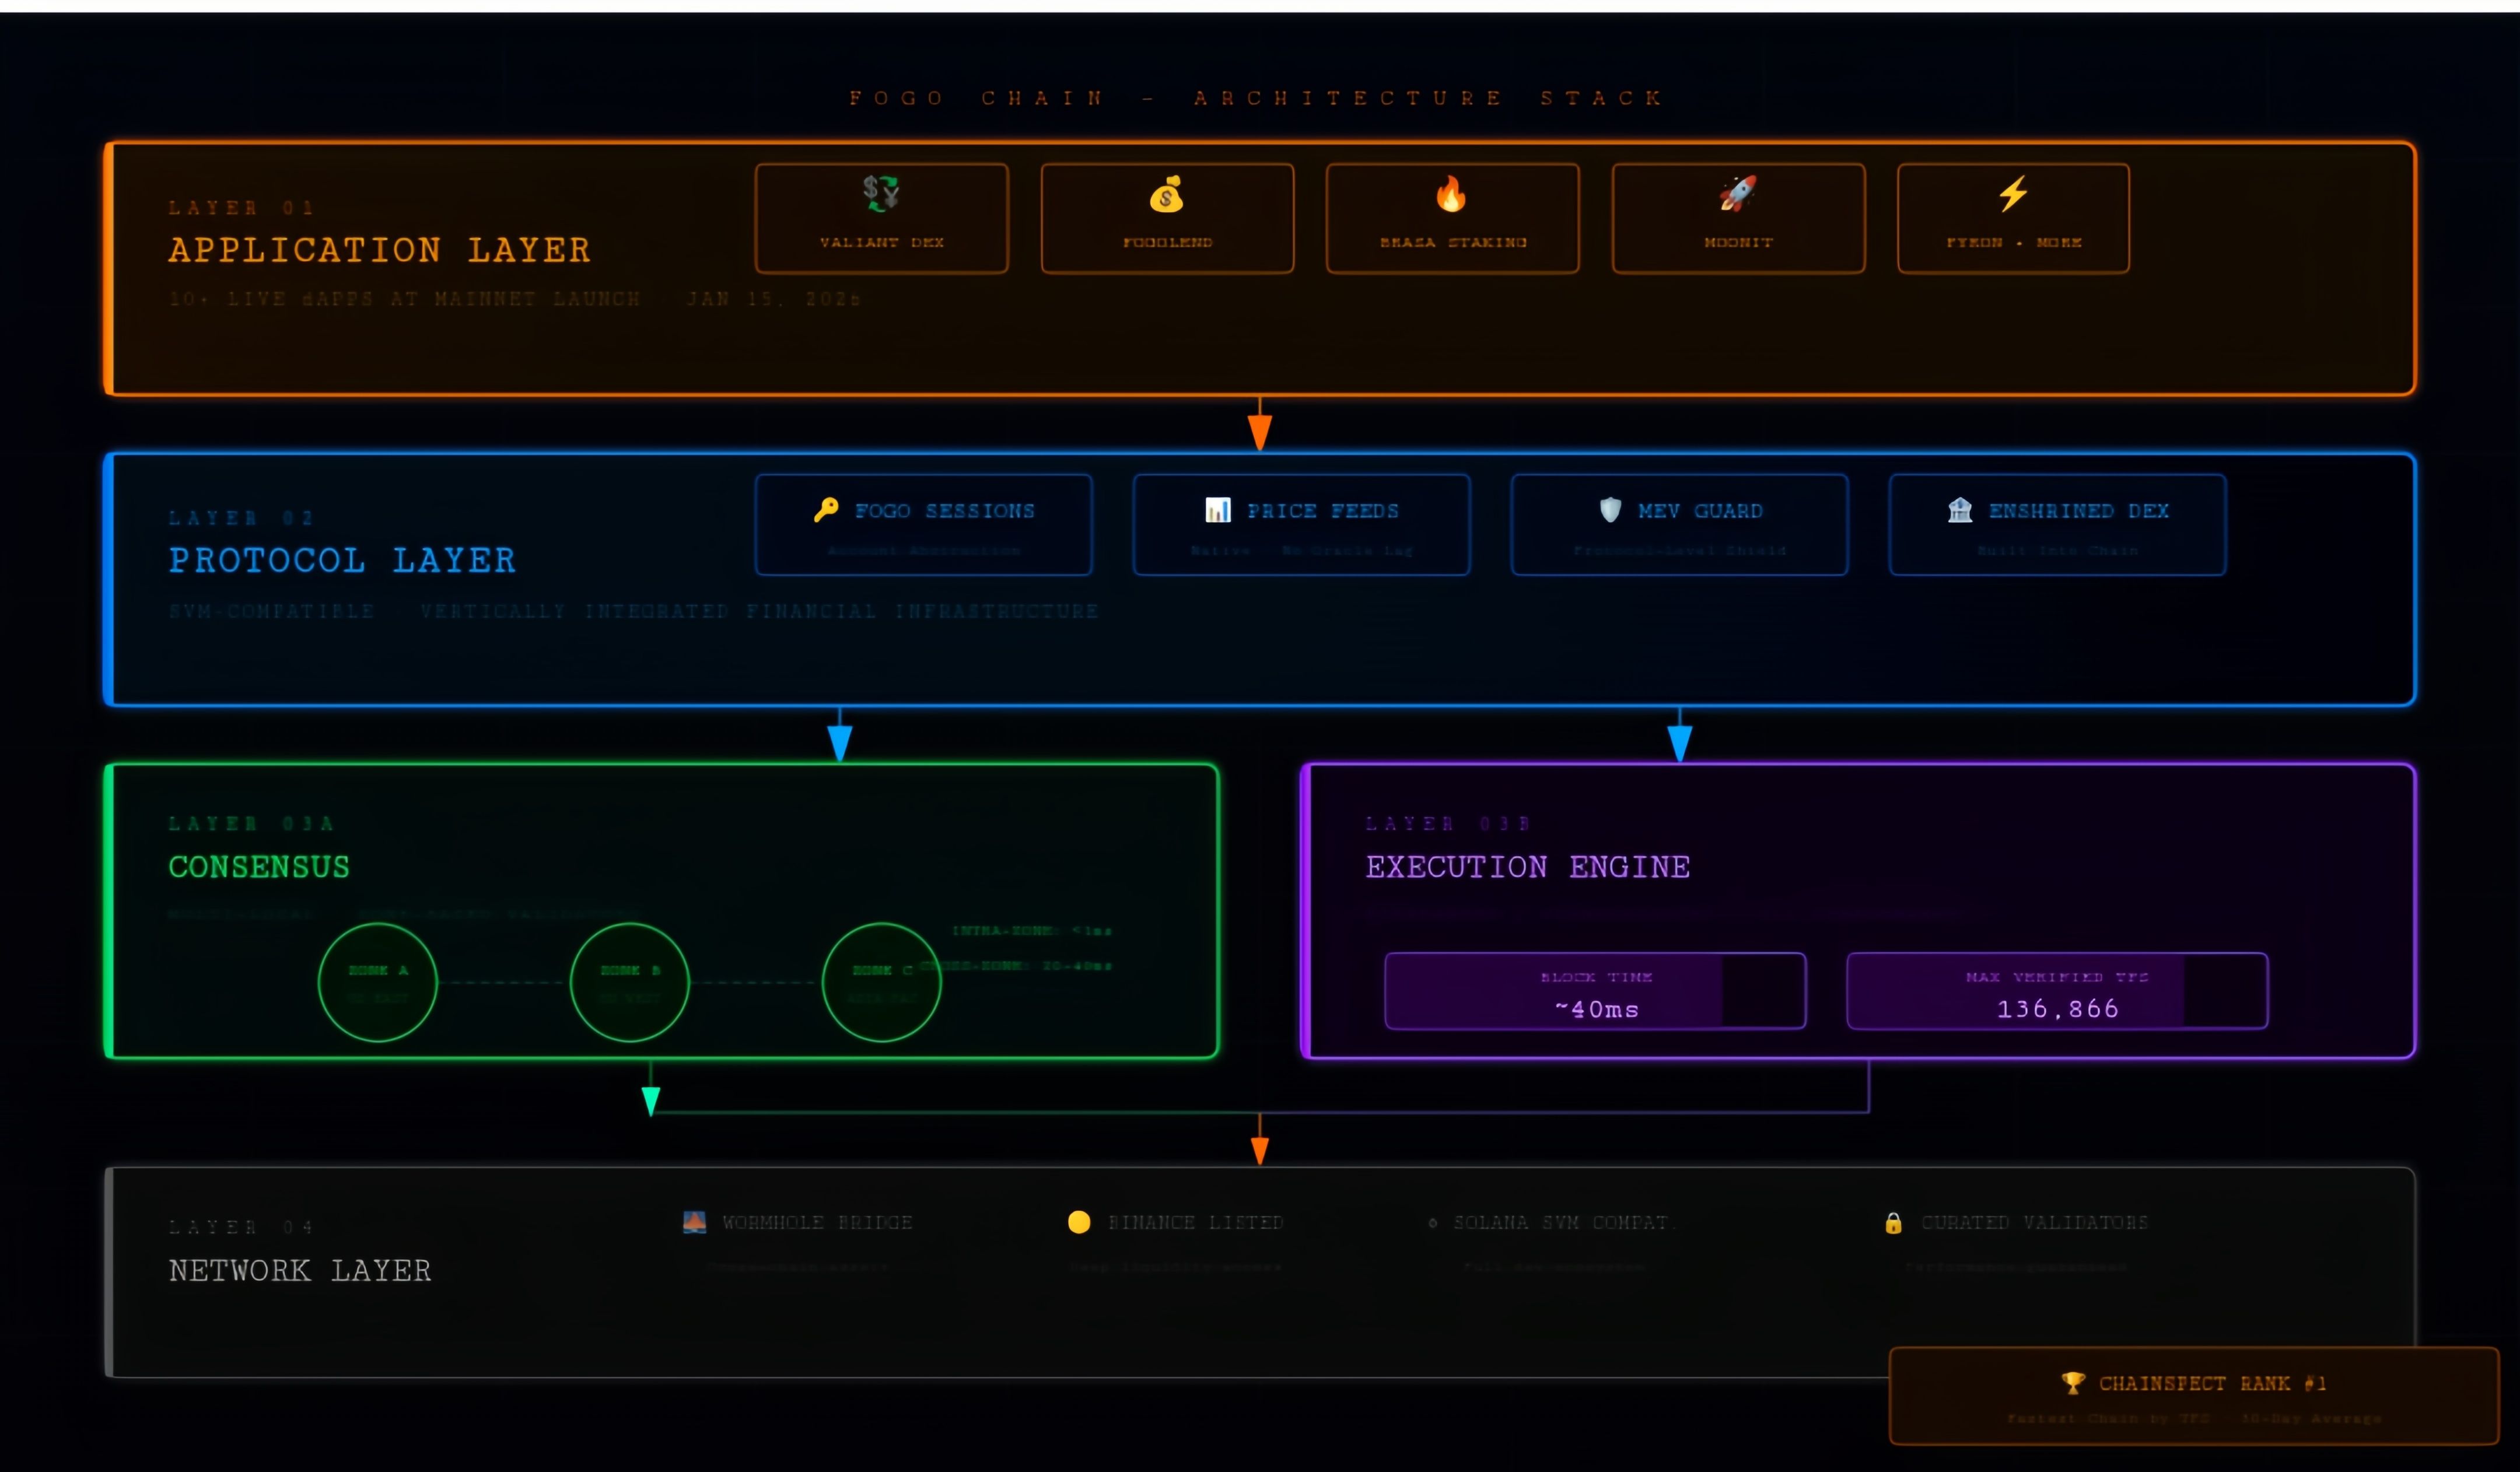Screen dimensions: 2520x1472
Task: Click the key icon beside Fogo Sessions
Action: coord(826,510)
